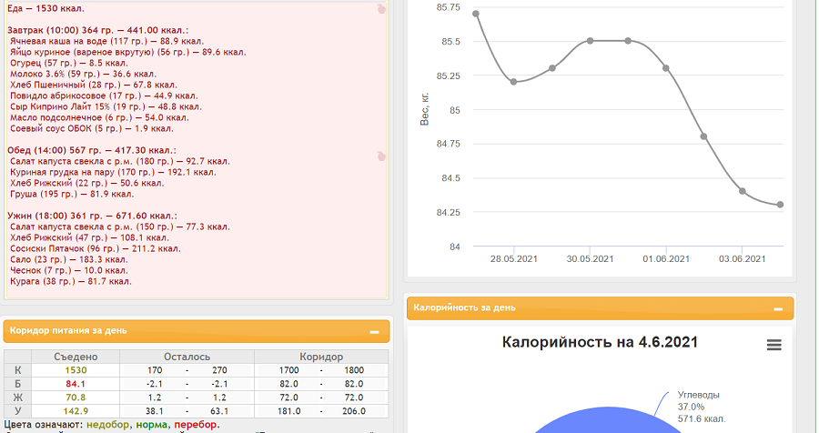
Task: Click the Осталось column header
Action: tap(187, 357)
